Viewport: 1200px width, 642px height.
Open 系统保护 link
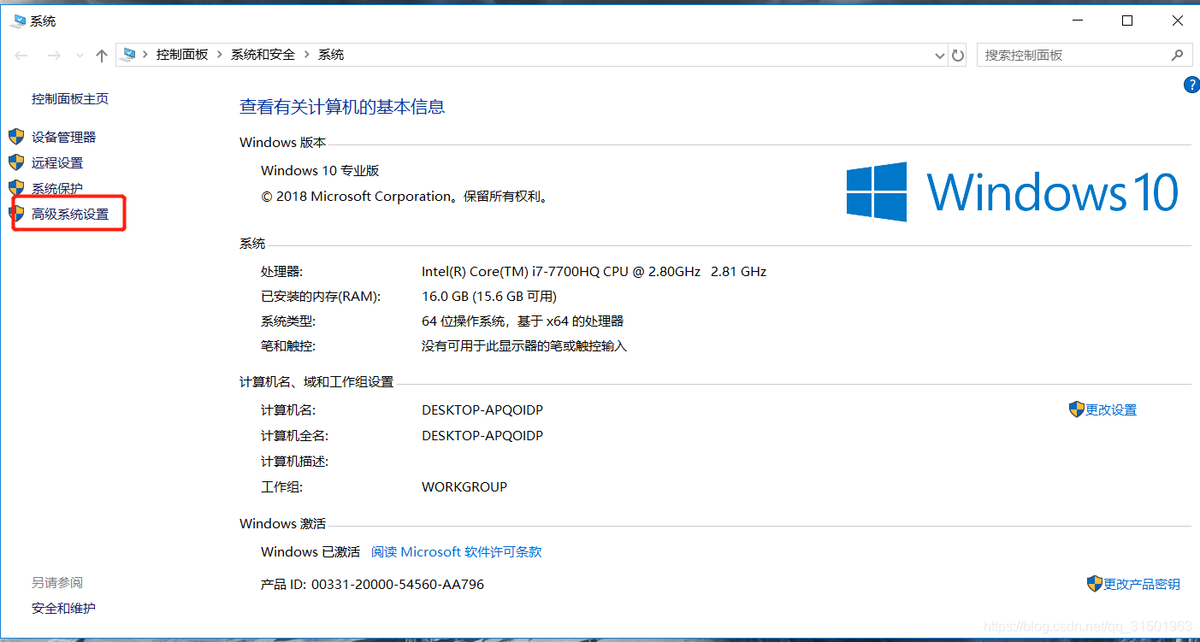tap(57, 188)
